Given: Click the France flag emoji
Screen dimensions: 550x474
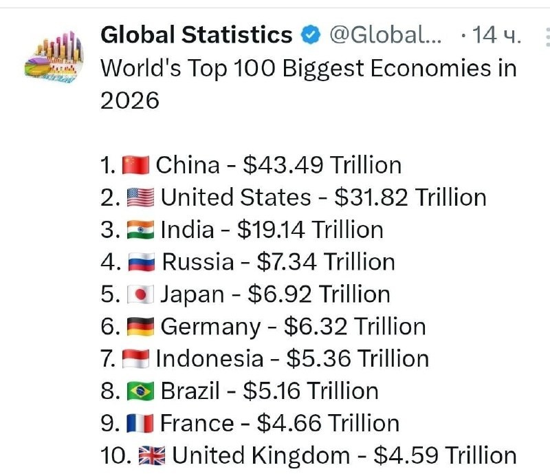Looking at the screenshot, I should pos(140,424).
